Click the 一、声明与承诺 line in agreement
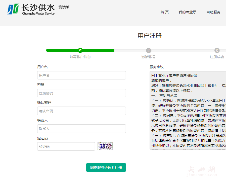226x181 pixels. [x=164, y=96]
